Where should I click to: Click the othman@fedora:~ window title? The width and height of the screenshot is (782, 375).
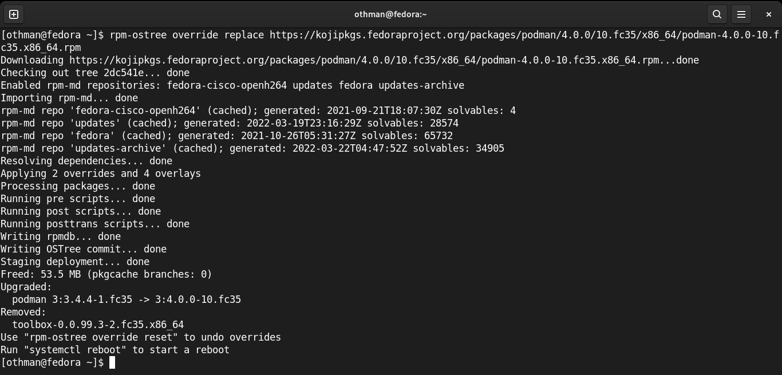(x=390, y=14)
